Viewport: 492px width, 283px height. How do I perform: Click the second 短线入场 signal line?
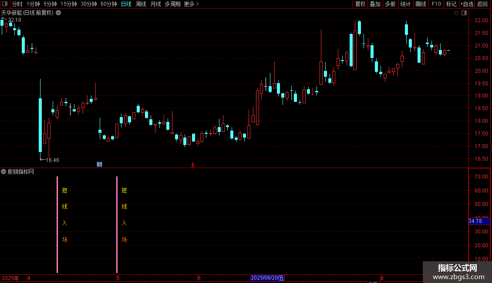coord(117,224)
